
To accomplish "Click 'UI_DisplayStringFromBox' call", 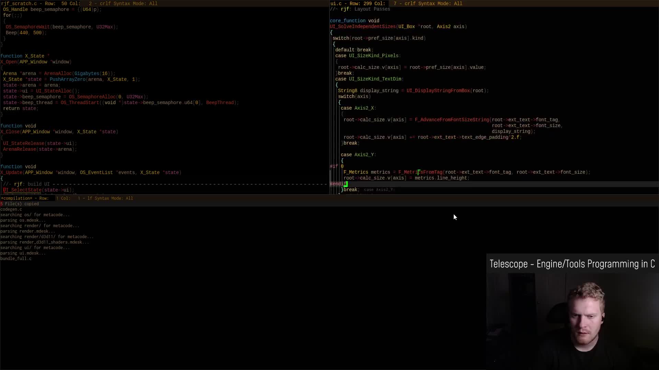I will (x=438, y=90).
